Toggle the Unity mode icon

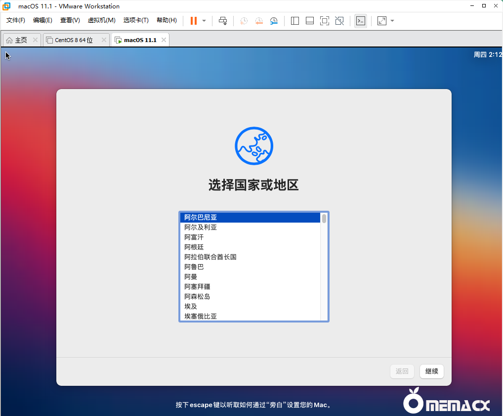point(339,21)
